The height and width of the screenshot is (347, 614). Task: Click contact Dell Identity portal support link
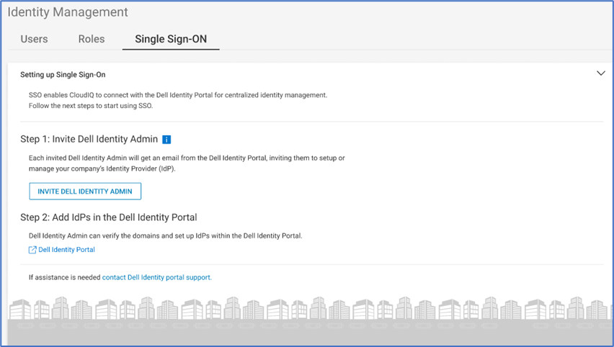click(157, 277)
